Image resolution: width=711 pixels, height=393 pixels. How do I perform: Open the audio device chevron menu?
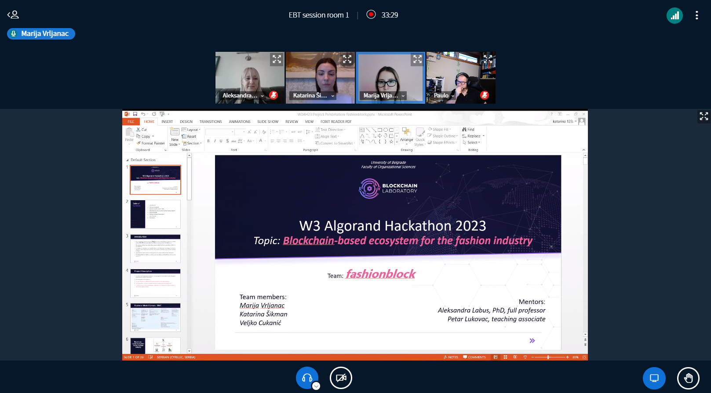pyautogui.click(x=316, y=386)
